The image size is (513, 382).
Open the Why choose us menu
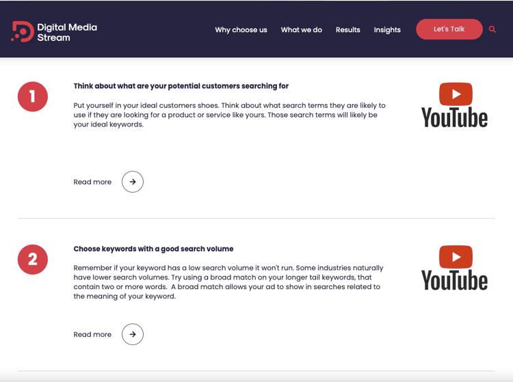click(x=241, y=30)
